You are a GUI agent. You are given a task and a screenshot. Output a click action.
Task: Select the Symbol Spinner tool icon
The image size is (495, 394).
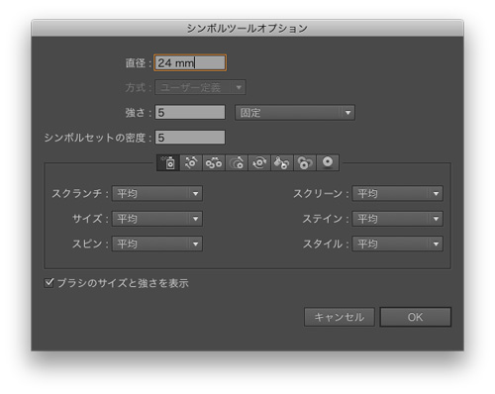259,162
